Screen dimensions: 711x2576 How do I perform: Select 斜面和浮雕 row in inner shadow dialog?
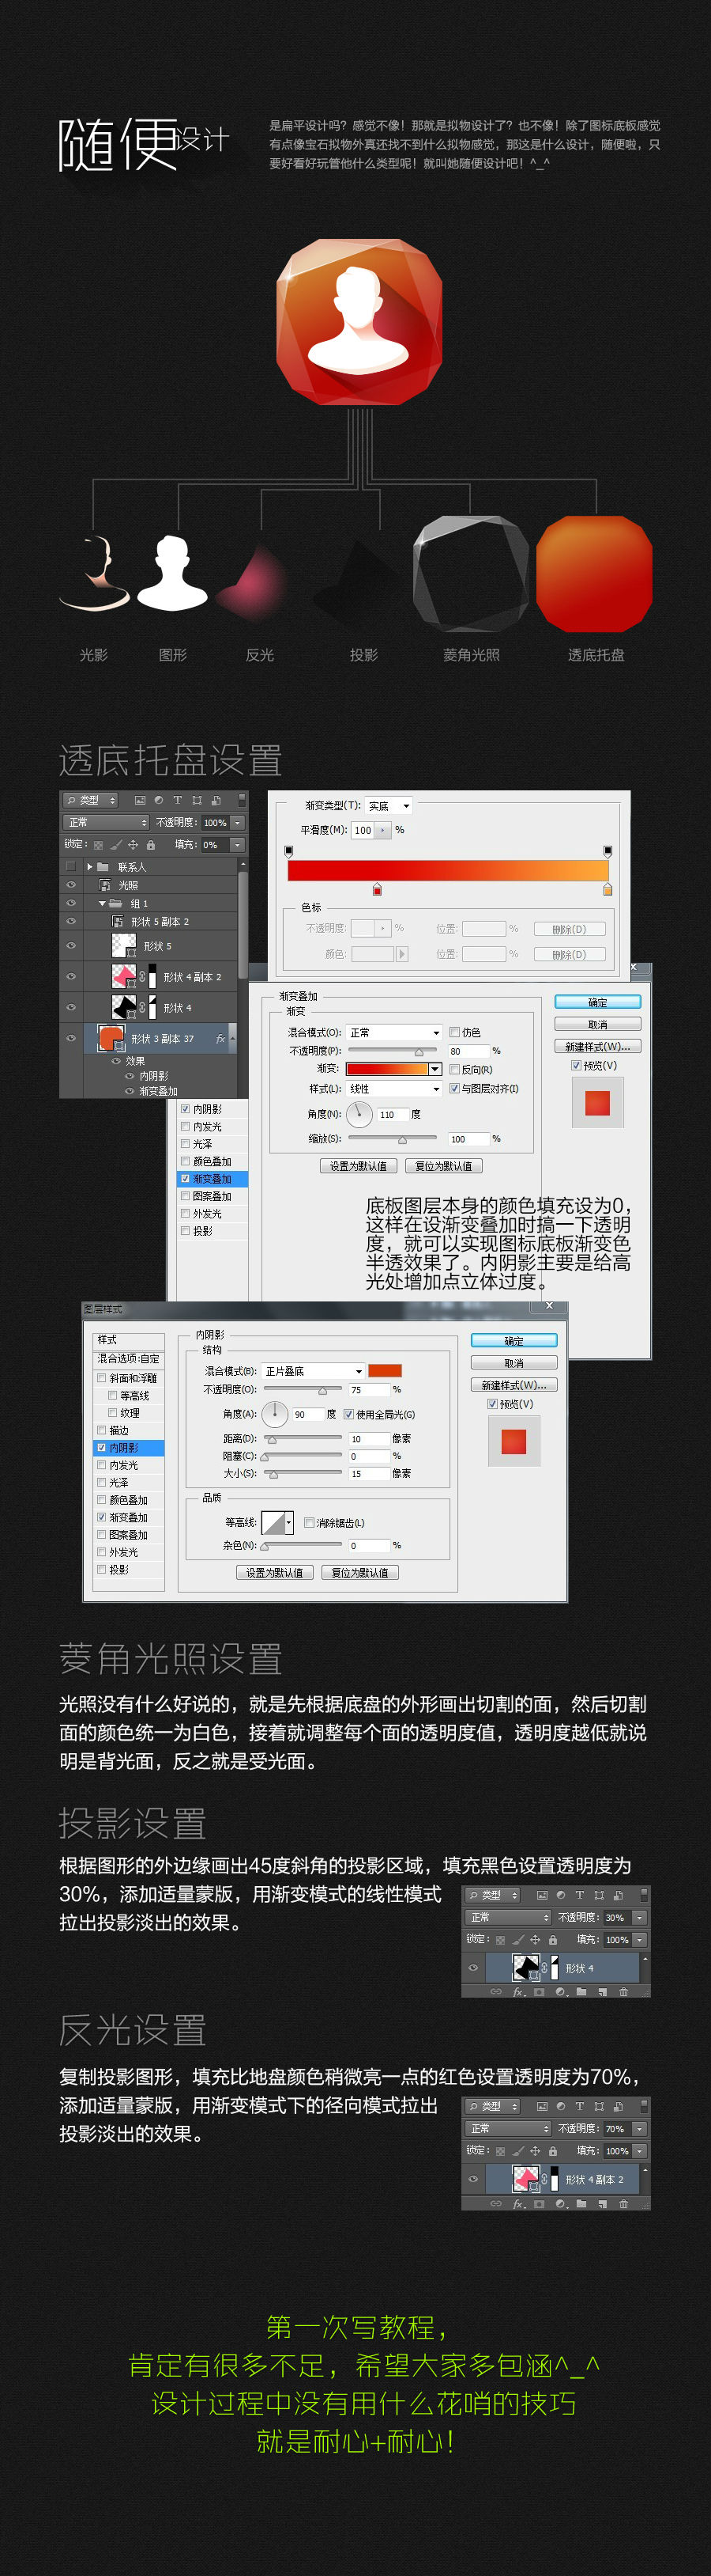tap(129, 1379)
